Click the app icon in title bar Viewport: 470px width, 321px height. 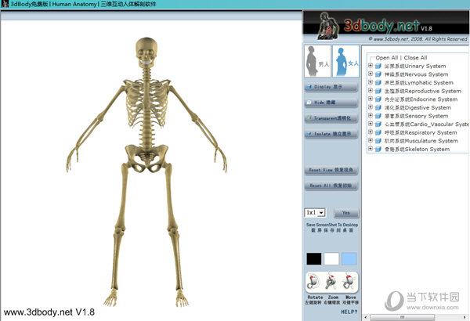point(5,4)
